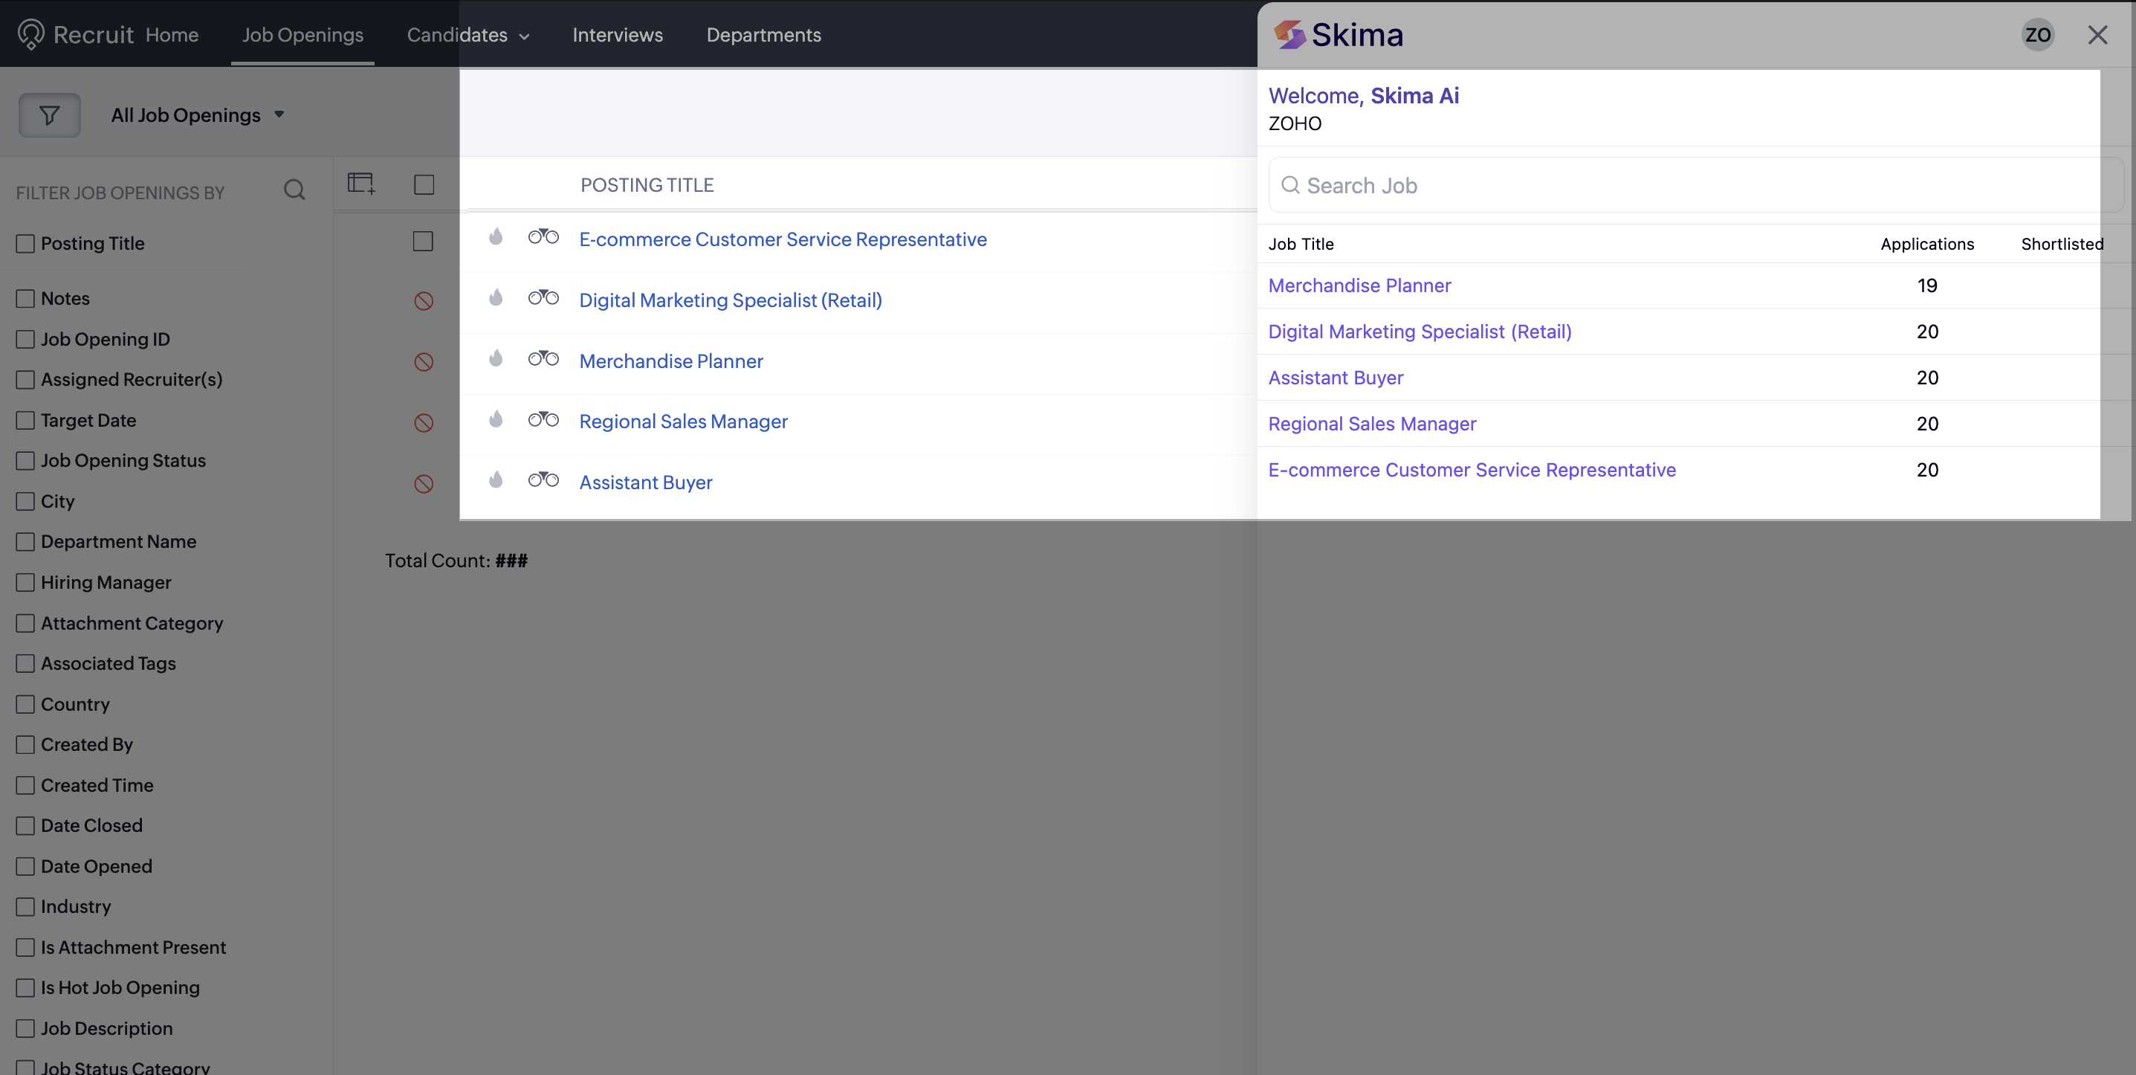The width and height of the screenshot is (2136, 1075).
Task: Click the filter funnel icon button
Action: click(x=50, y=115)
